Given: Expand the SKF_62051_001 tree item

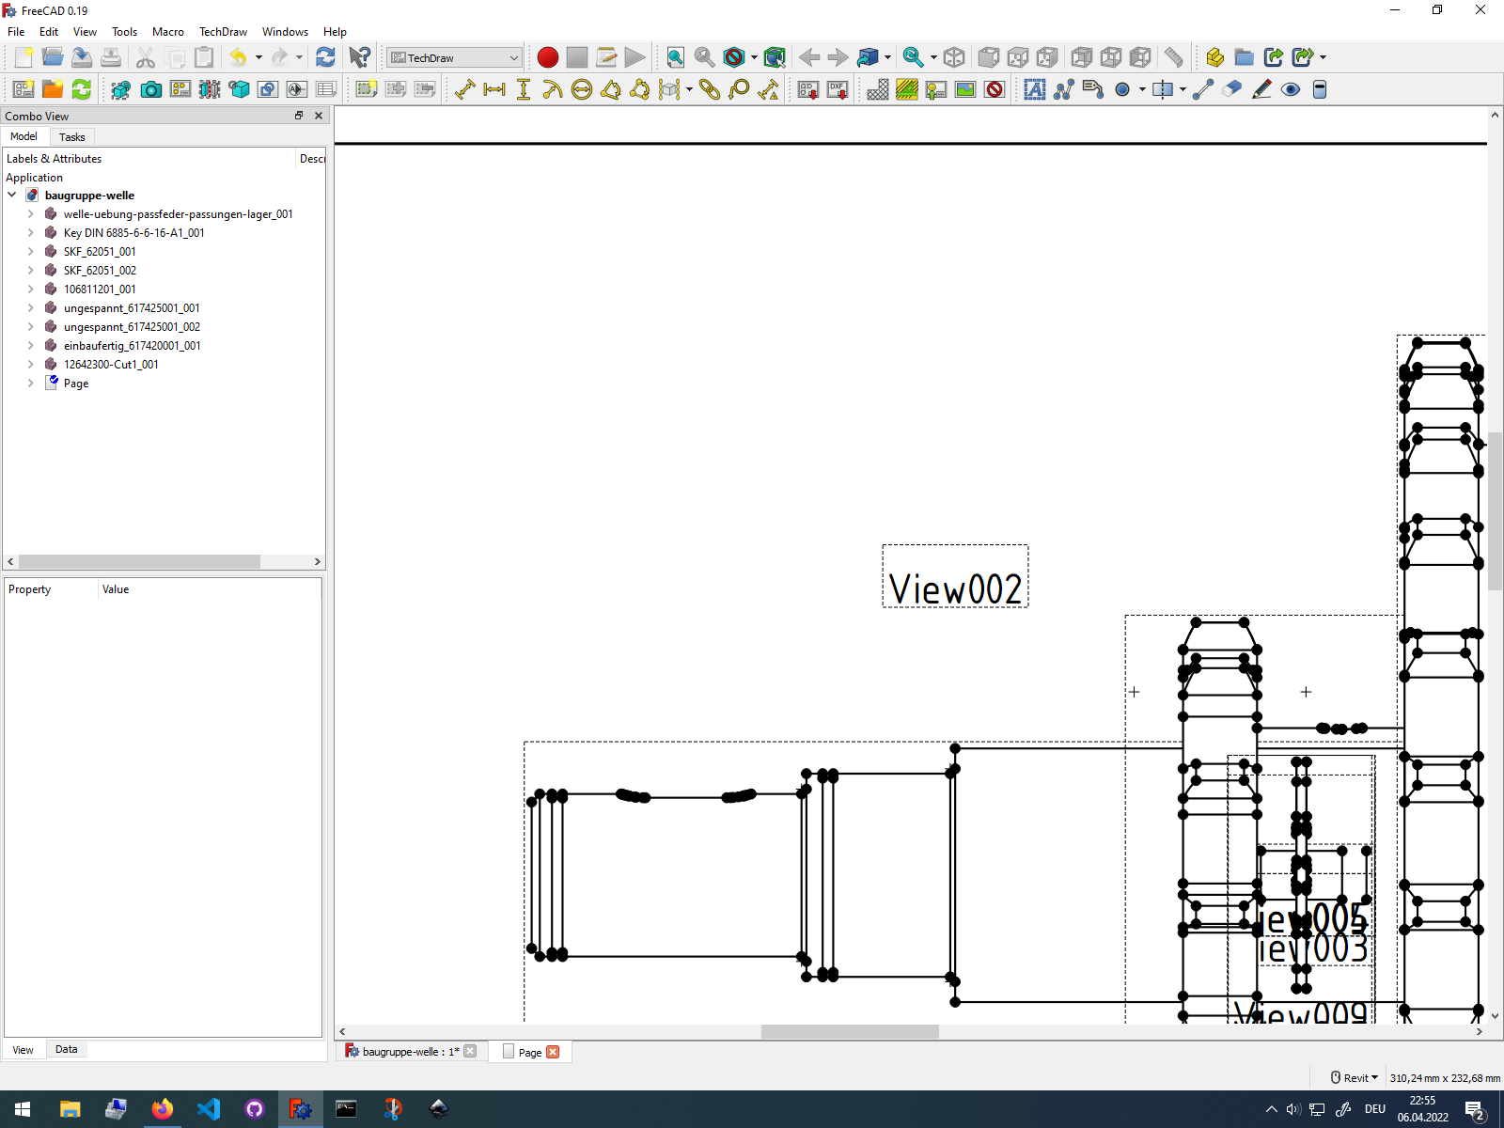Looking at the screenshot, I should [30, 251].
